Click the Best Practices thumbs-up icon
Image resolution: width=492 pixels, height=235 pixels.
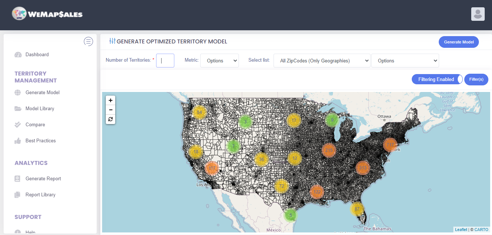click(x=18, y=141)
